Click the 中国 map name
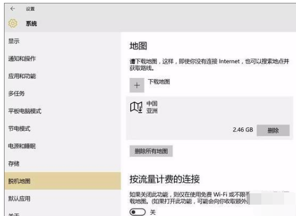Viewport: 296px width, 216px height. click(152, 103)
